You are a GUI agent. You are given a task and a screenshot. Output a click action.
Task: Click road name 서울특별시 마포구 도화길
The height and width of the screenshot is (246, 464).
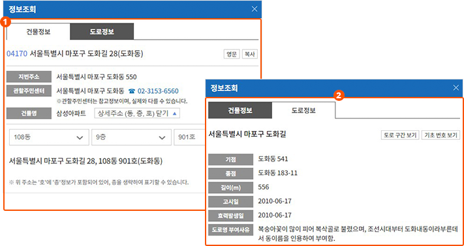coord(247,135)
